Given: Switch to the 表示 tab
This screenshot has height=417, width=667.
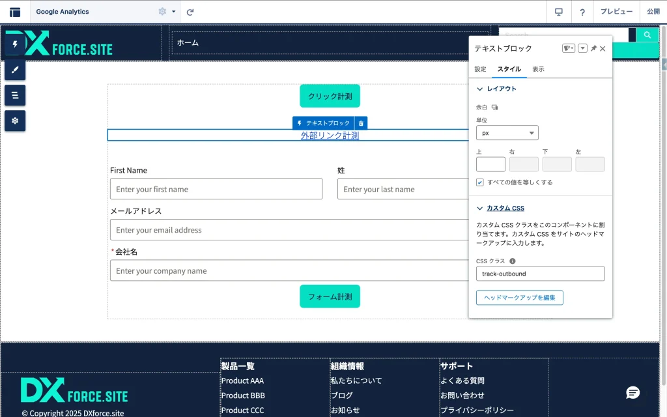Looking at the screenshot, I should point(538,69).
